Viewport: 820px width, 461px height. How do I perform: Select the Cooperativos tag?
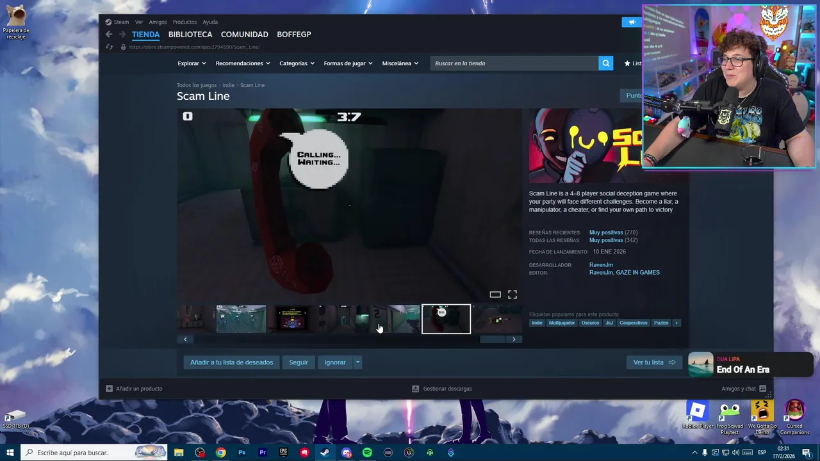click(634, 323)
